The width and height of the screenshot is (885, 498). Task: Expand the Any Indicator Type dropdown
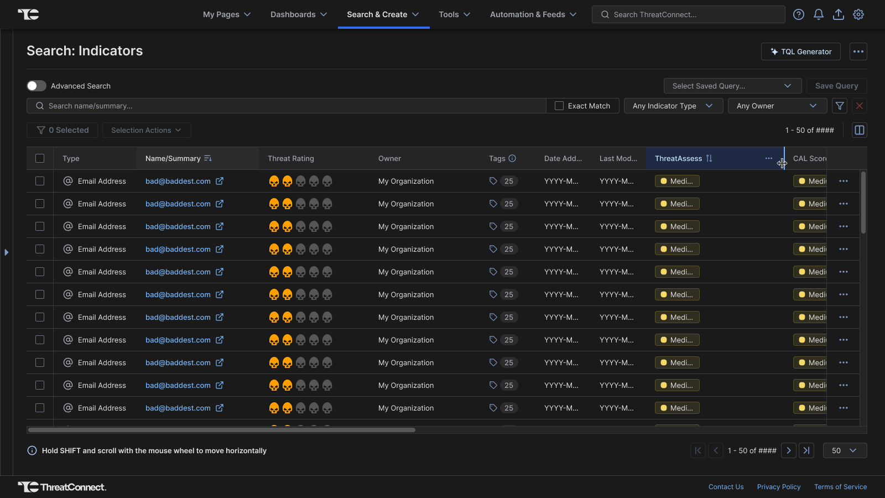point(673,106)
